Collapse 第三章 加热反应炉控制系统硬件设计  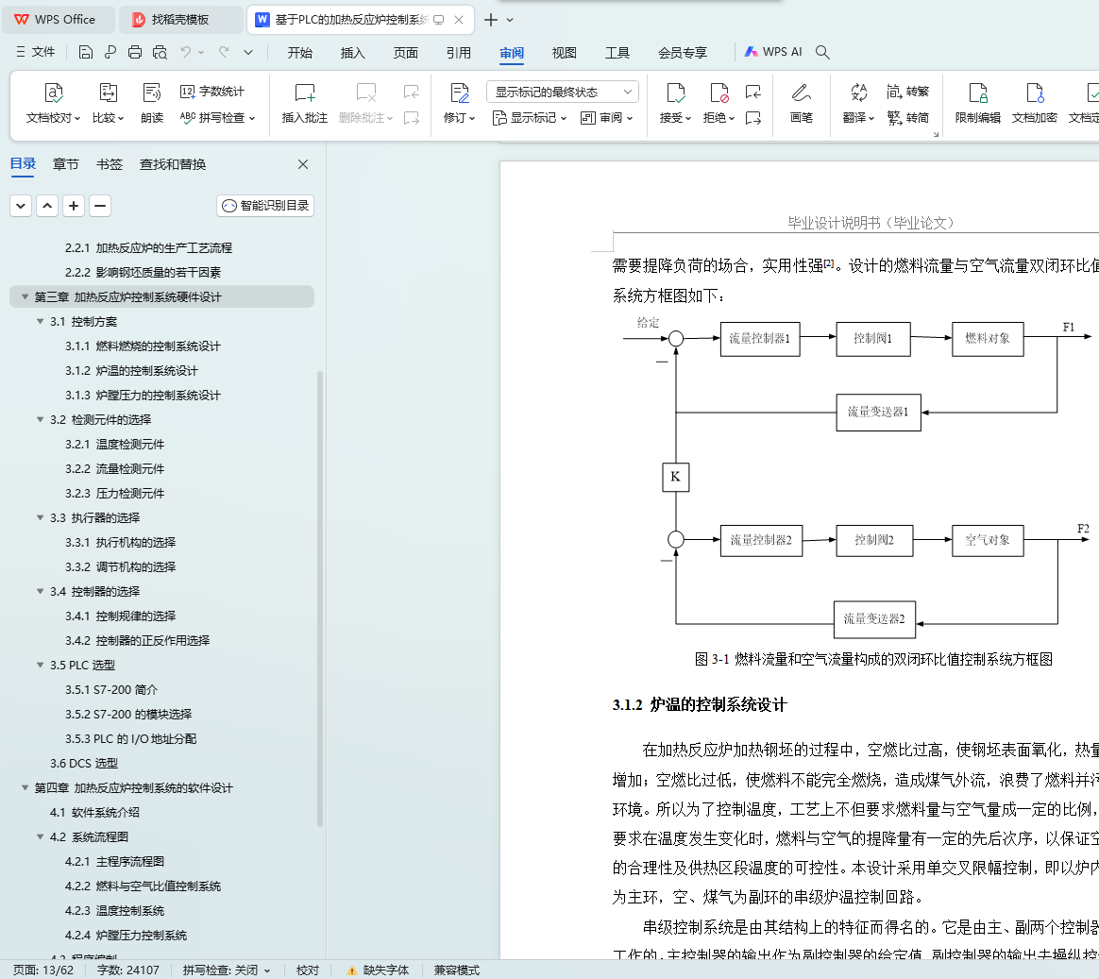(25, 297)
